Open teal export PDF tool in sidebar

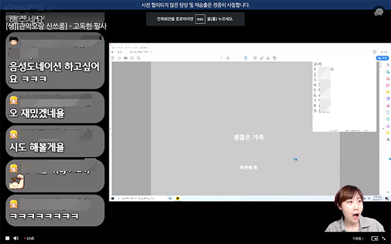387,72
